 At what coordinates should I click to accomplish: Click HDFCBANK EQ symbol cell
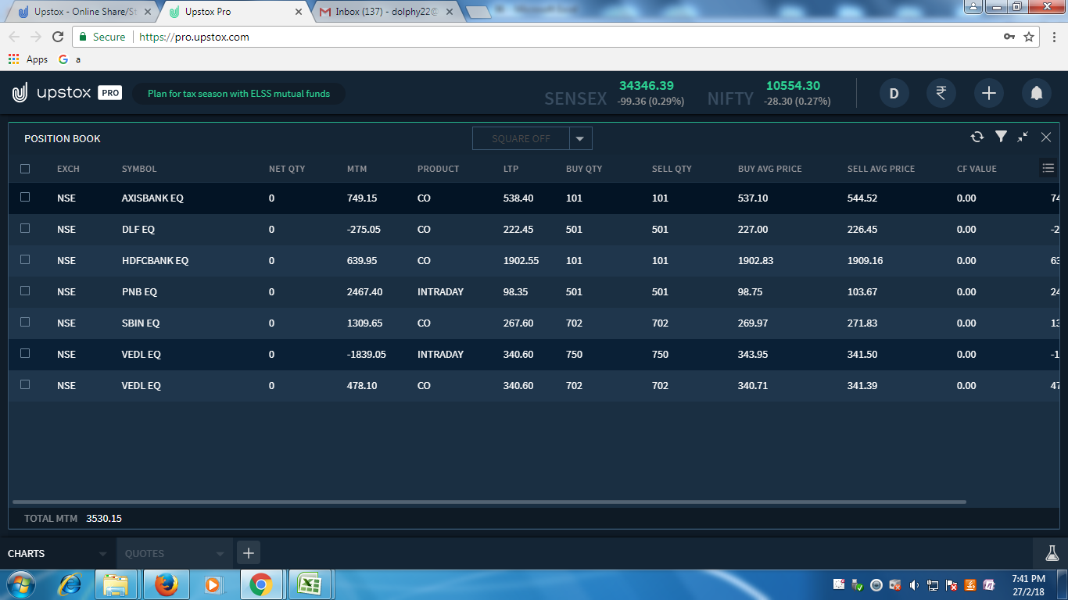tap(155, 260)
